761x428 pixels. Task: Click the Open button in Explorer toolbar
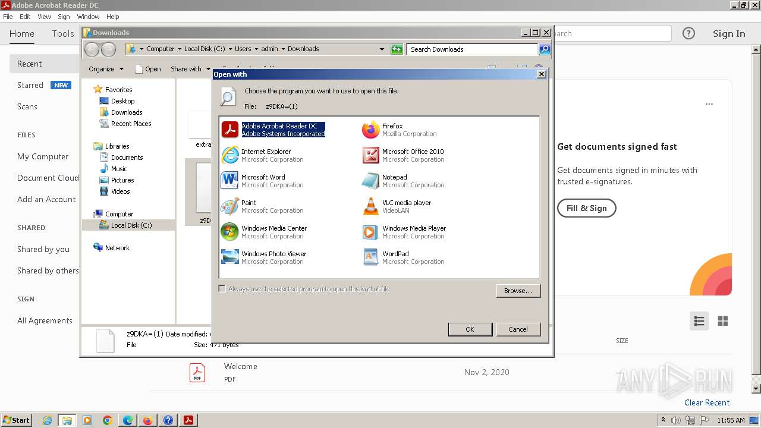148,69
